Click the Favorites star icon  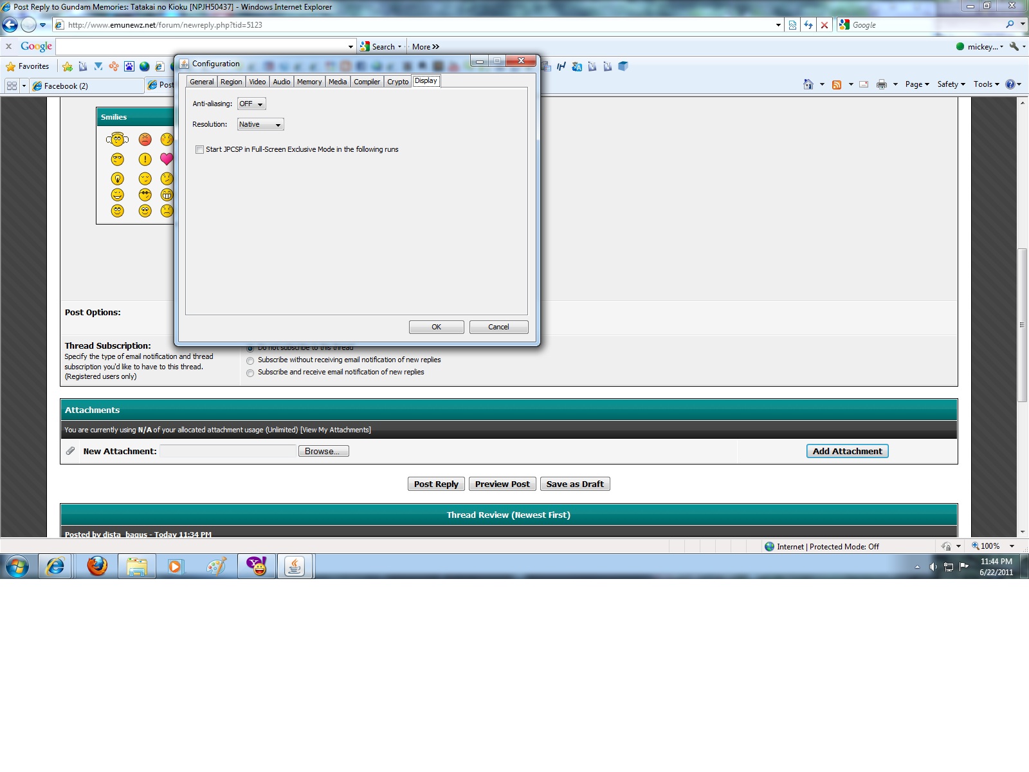point(11,66)
